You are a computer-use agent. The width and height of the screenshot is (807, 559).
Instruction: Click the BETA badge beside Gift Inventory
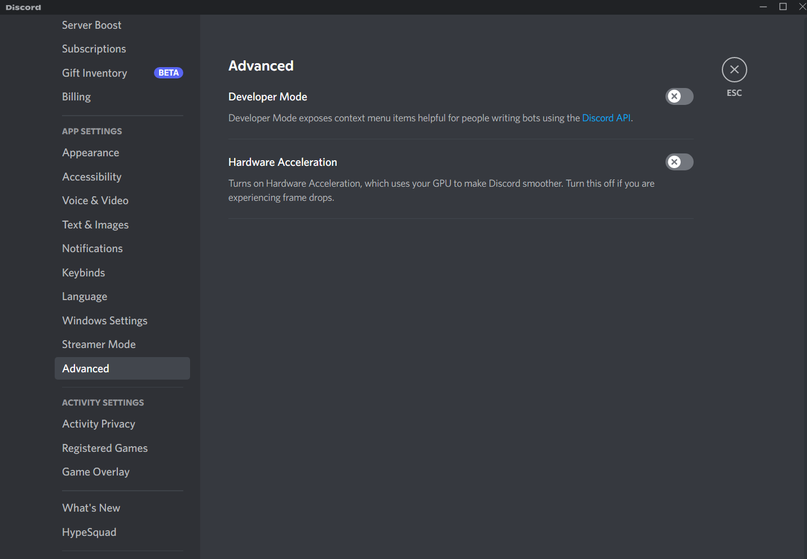pyautogui.click(x=168, y=73)
